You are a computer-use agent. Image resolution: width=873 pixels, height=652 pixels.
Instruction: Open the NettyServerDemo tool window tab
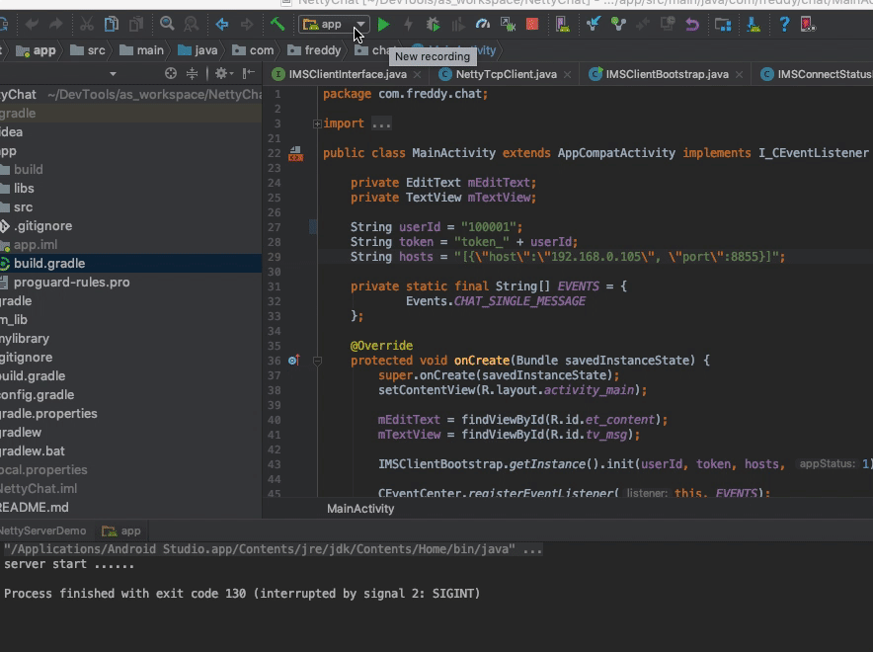click(41, 530)
